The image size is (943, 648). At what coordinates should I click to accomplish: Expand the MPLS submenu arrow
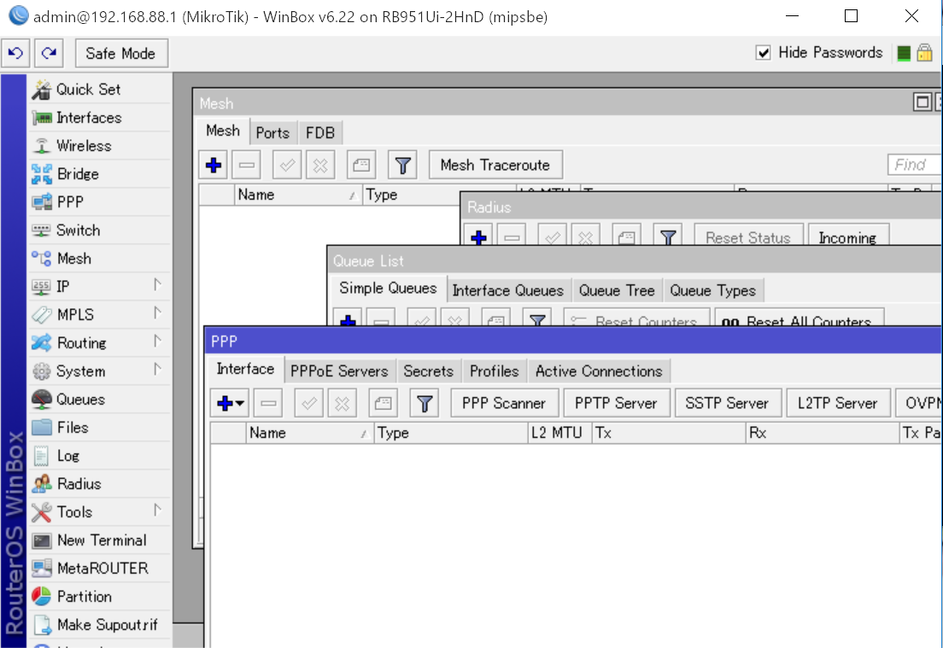157,312
